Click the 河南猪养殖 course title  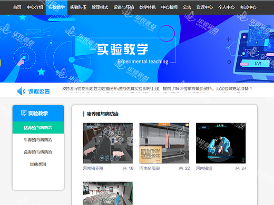click(93, 168)
